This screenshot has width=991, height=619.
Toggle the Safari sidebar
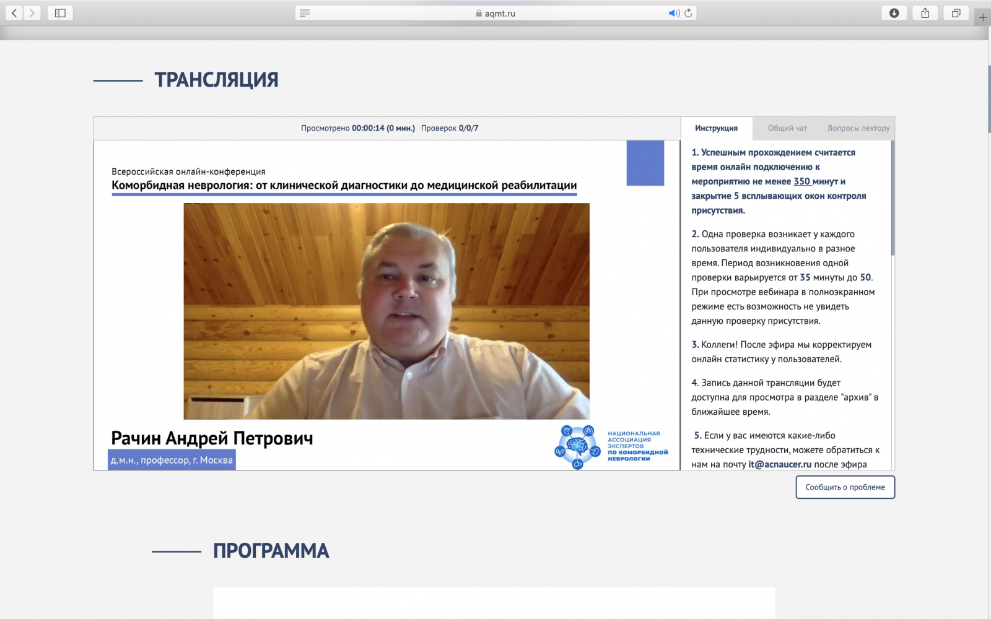coord(60,13)
